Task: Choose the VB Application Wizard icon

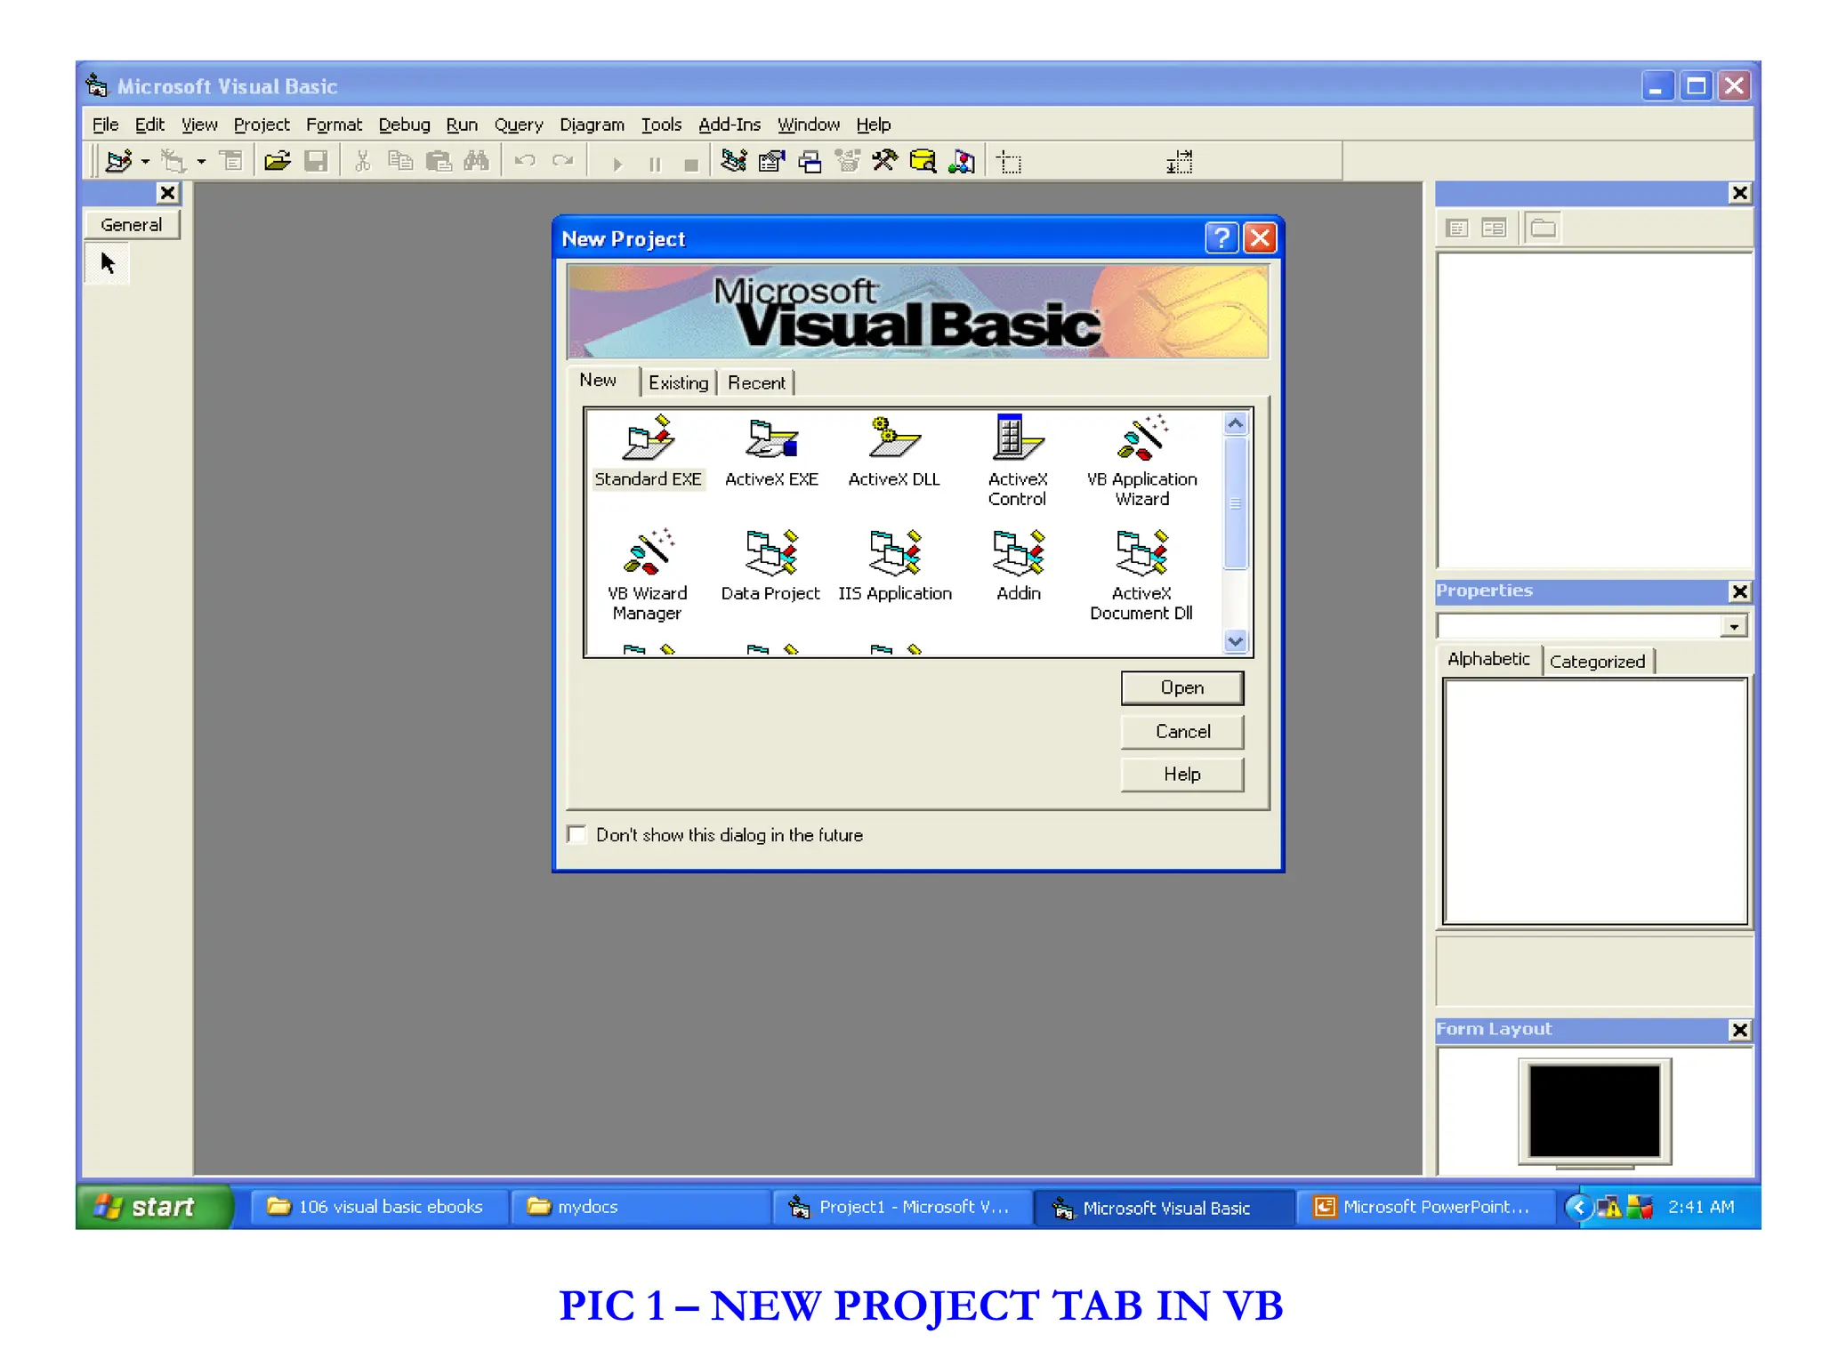Action: coord(1141,439)
